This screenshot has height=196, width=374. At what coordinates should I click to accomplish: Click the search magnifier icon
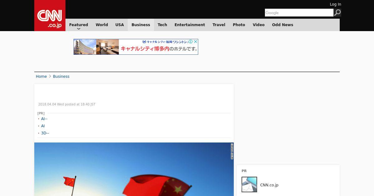point(338,13)
